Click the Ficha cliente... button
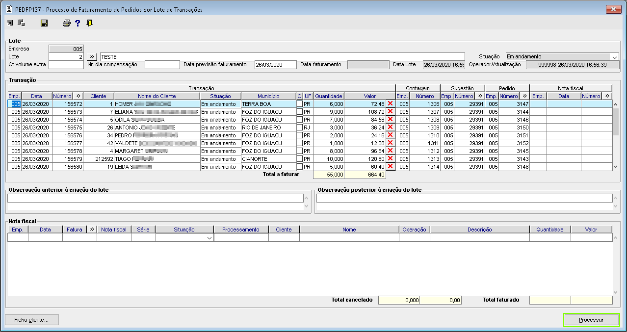Image resolution: width=627 pixels, height=332 pixels. 32,320
